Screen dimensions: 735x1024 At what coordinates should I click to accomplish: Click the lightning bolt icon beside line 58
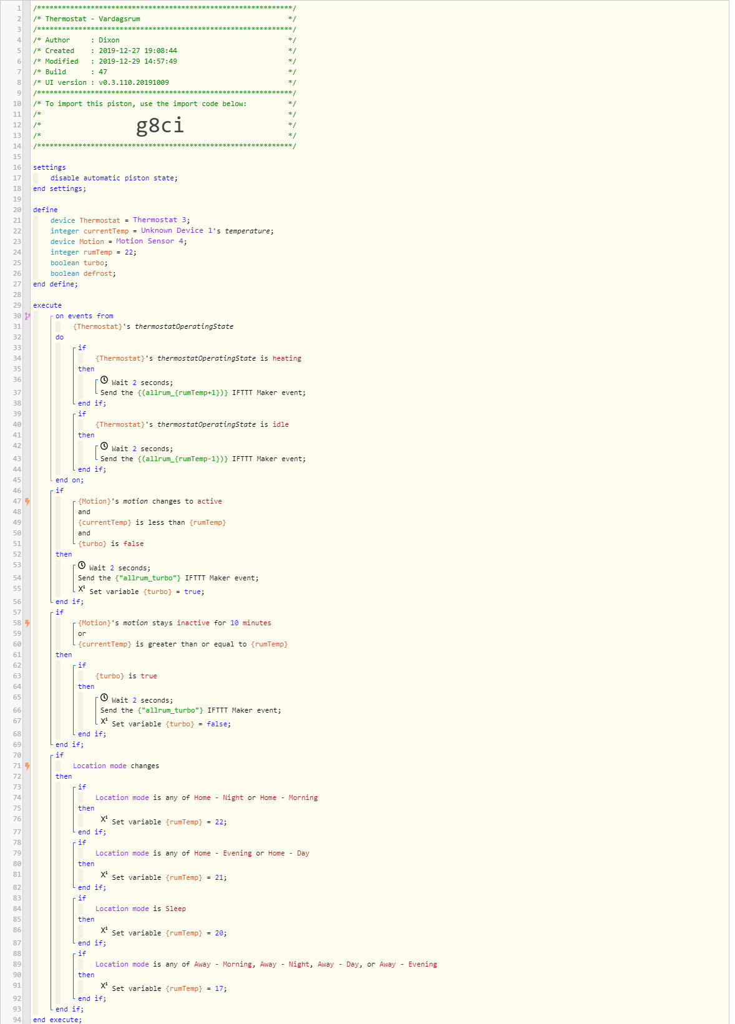(x=27, y=623)
